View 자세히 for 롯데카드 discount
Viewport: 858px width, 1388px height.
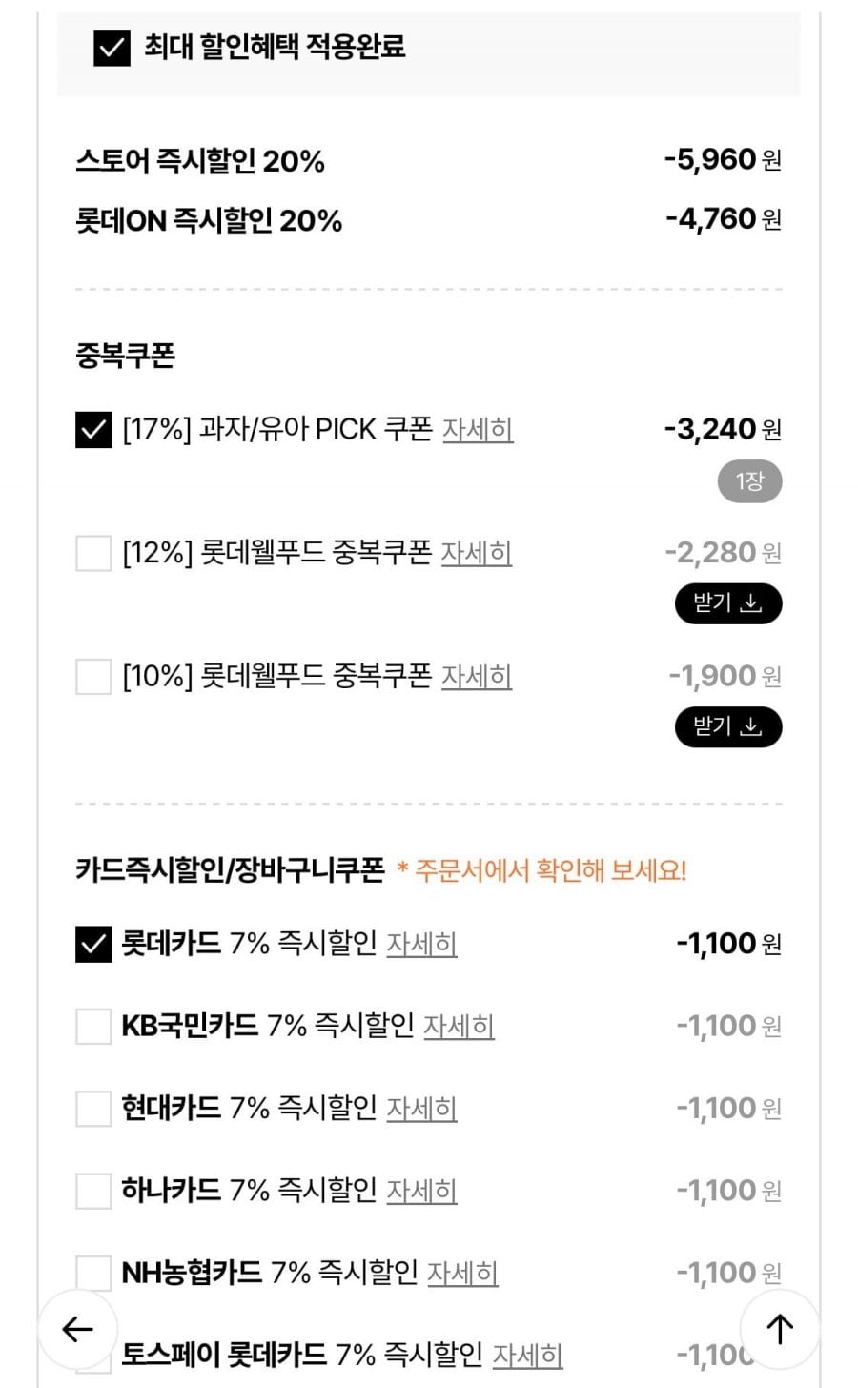421,944
